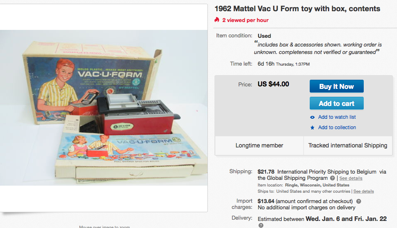
Task: Add the item to watch list
Action: click(337, 117)
